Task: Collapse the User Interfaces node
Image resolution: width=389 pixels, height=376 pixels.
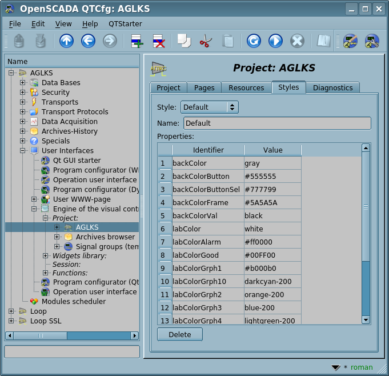Action: 22,150
